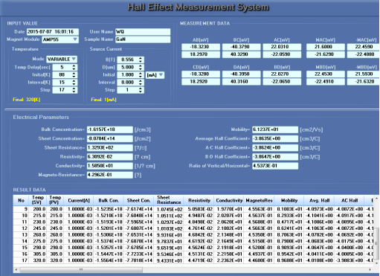Click the B[T] field stepper arrows
The image size is (380, 276).
[x=141, y=60]
